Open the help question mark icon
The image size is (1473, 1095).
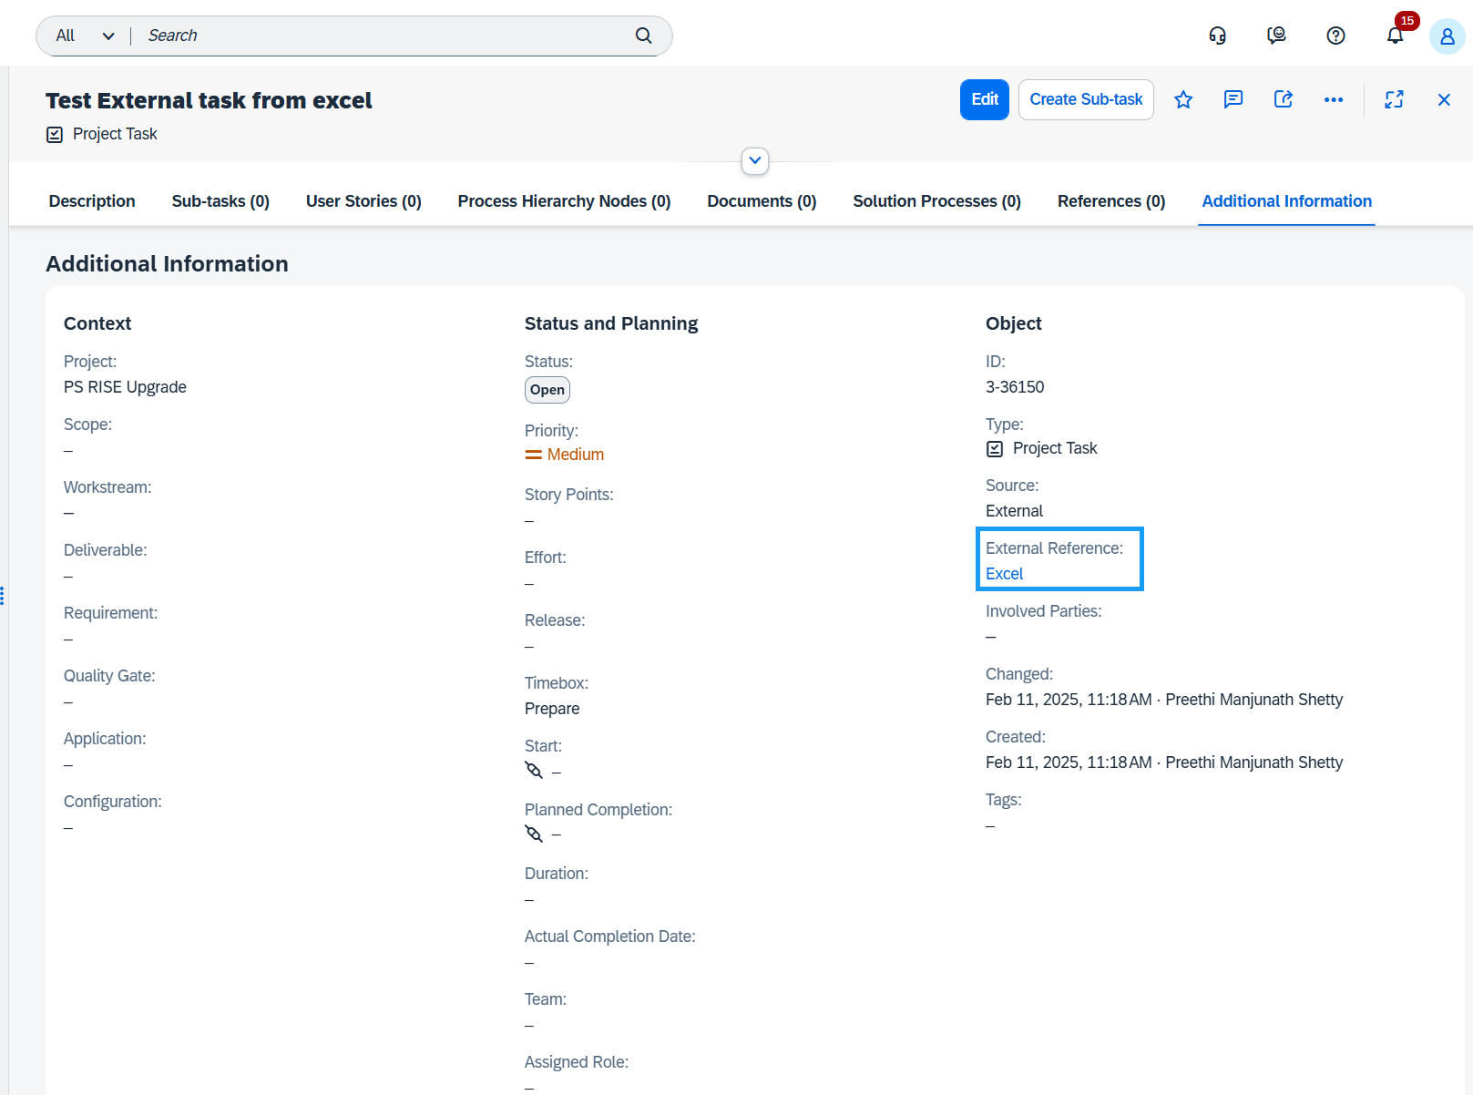[1335, 36]
